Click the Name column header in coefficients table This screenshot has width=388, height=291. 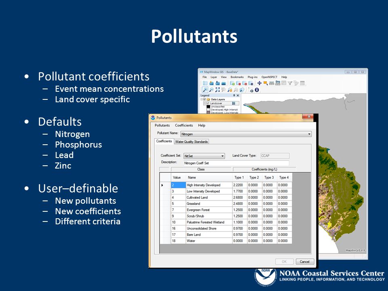[x=209, y=177]
